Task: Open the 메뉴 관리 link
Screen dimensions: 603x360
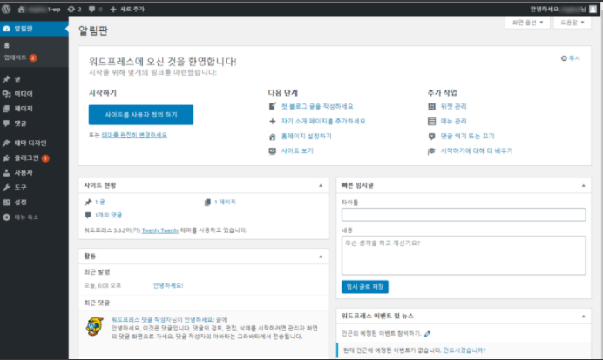Action: pyautogui.click(x=453, y=121)
